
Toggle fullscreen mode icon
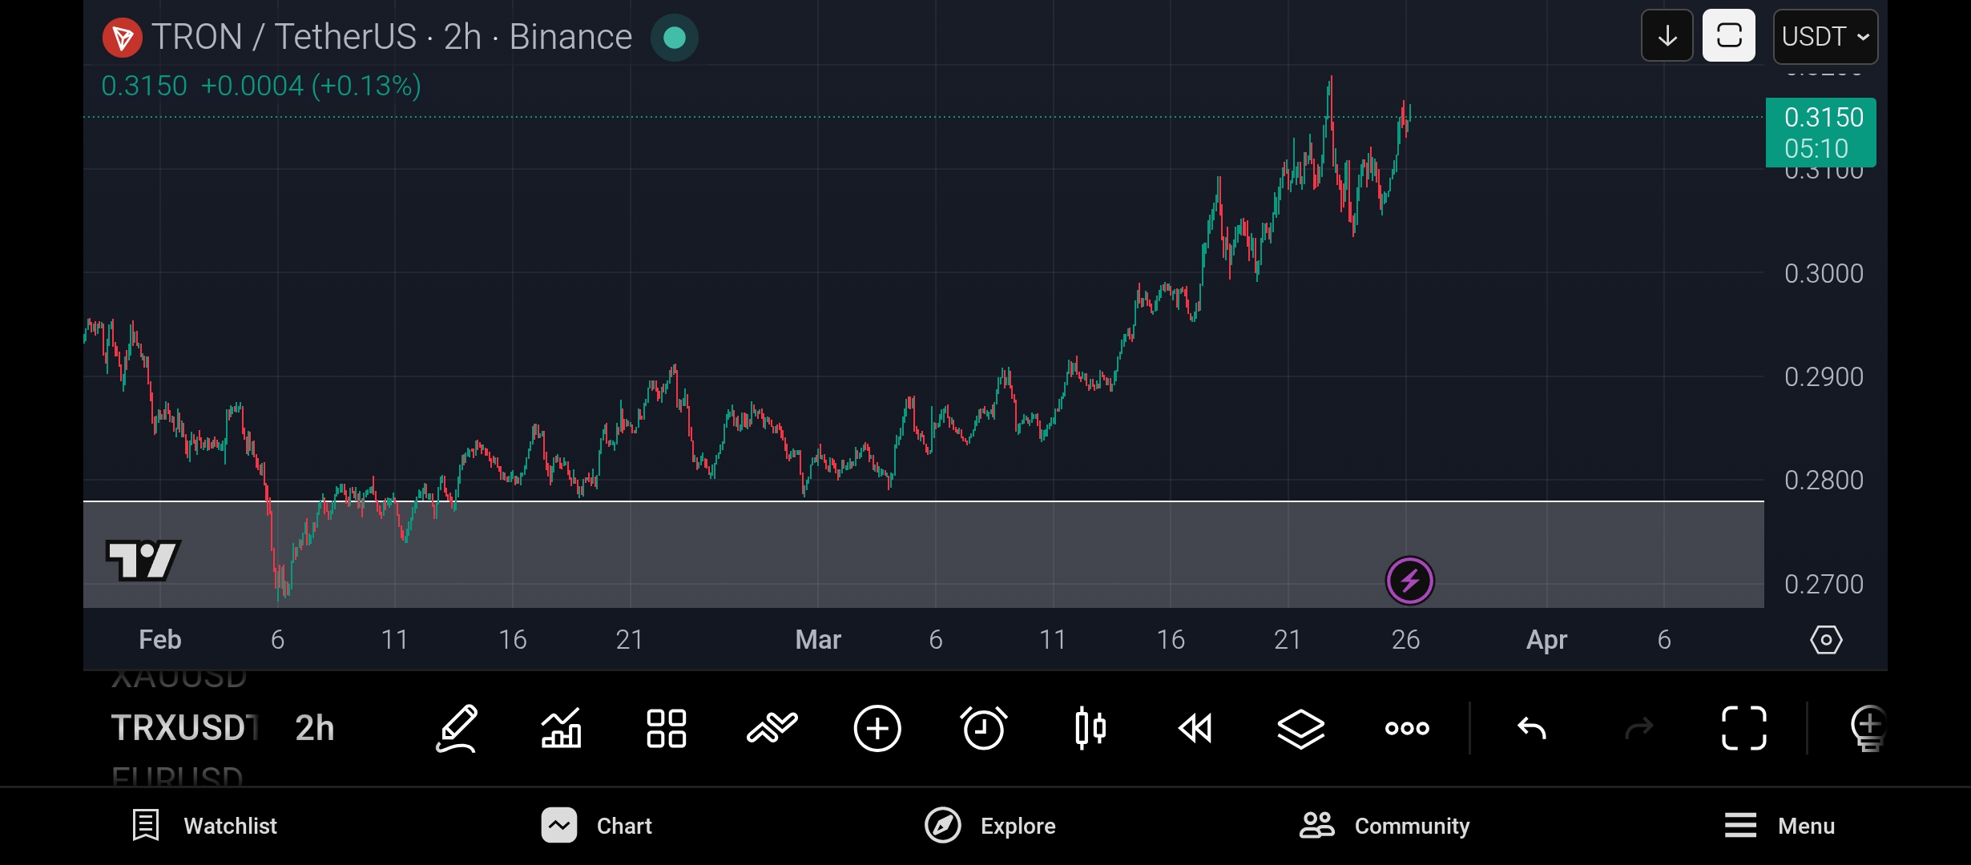1743,728
